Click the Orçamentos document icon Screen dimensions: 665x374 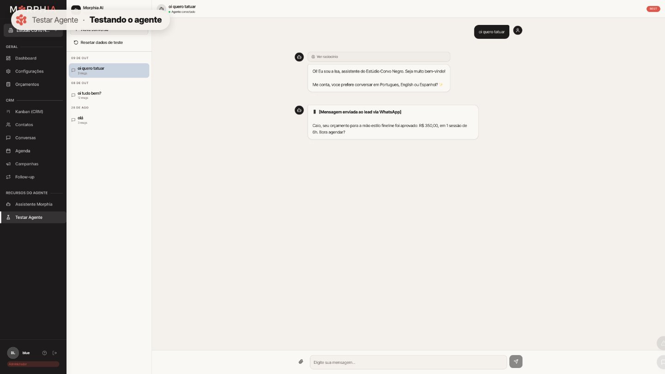point(8,84)
